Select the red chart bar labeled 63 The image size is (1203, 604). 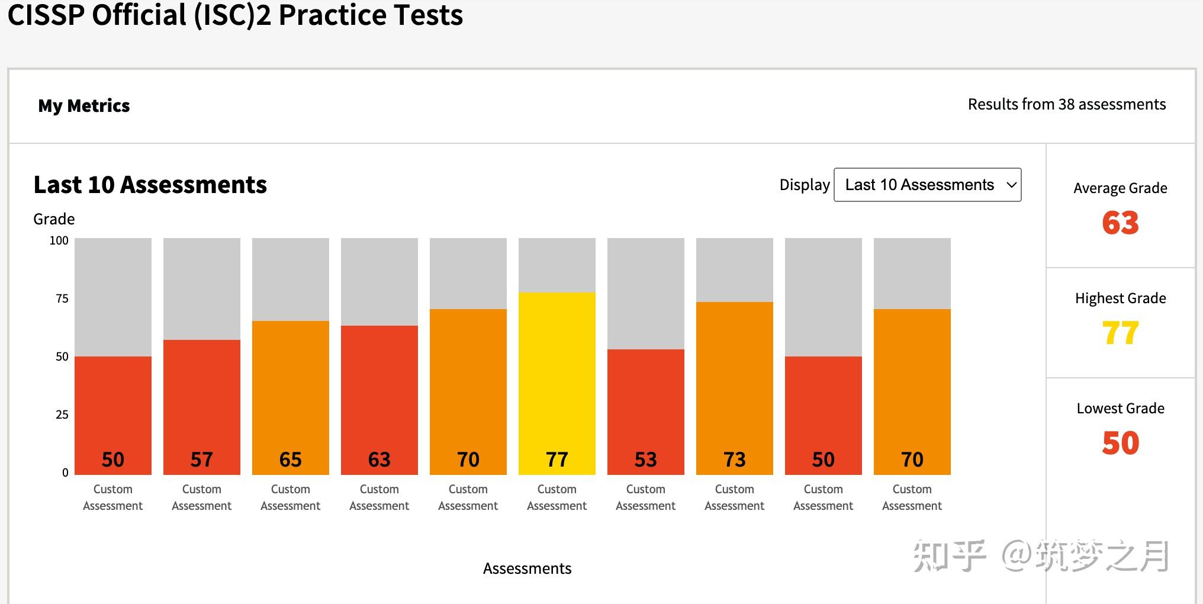[x=379, y=399]
